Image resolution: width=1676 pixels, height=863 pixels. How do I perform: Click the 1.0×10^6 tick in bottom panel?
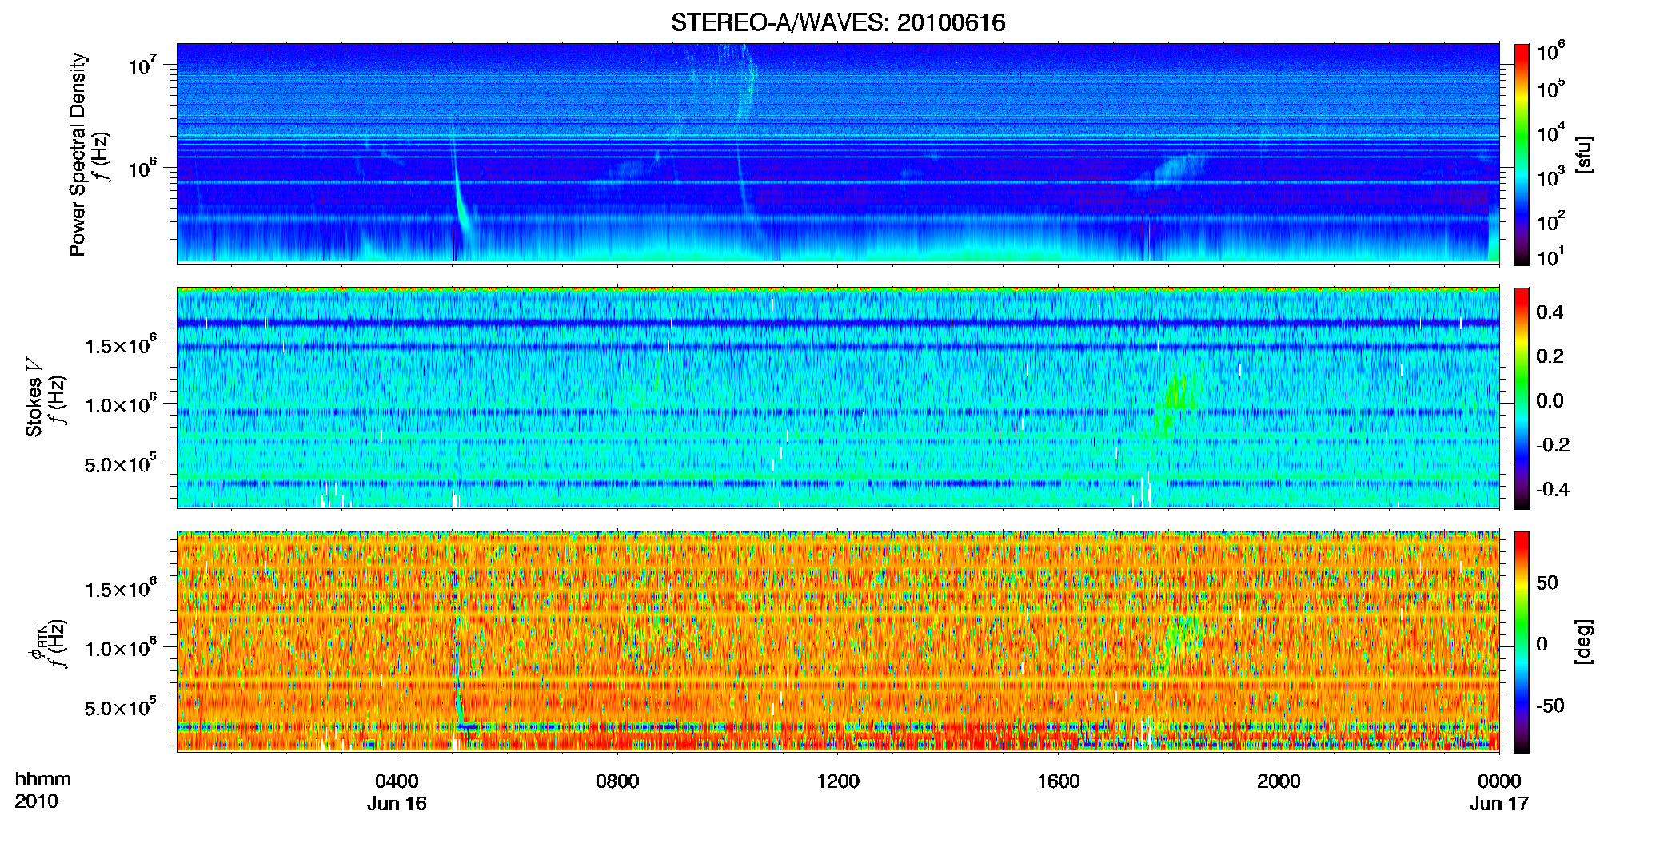click(120, 647)
